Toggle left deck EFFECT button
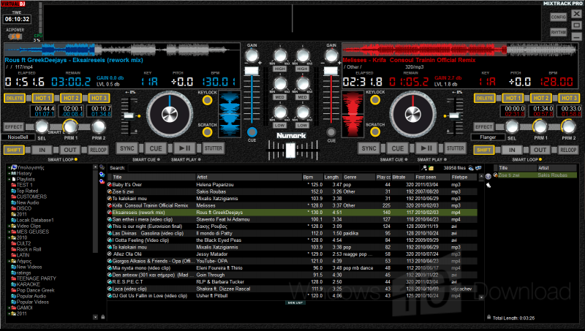This screenshot has height=331, width=585. point(14,126)
